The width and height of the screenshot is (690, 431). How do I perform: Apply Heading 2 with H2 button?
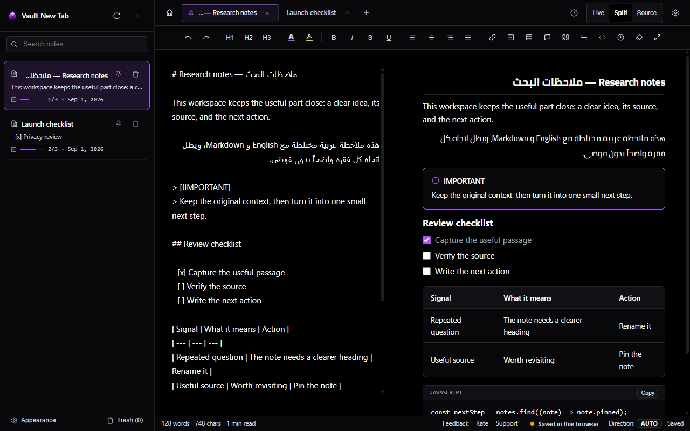[x=249, y=38]
